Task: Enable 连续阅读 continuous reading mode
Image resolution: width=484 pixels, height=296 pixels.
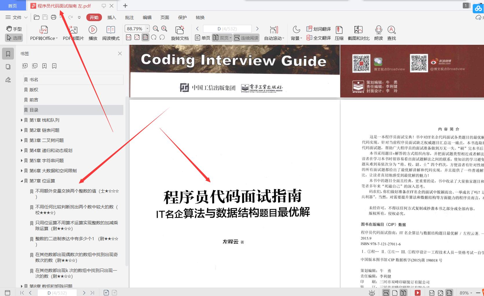Action: click(x=246, y=38)
